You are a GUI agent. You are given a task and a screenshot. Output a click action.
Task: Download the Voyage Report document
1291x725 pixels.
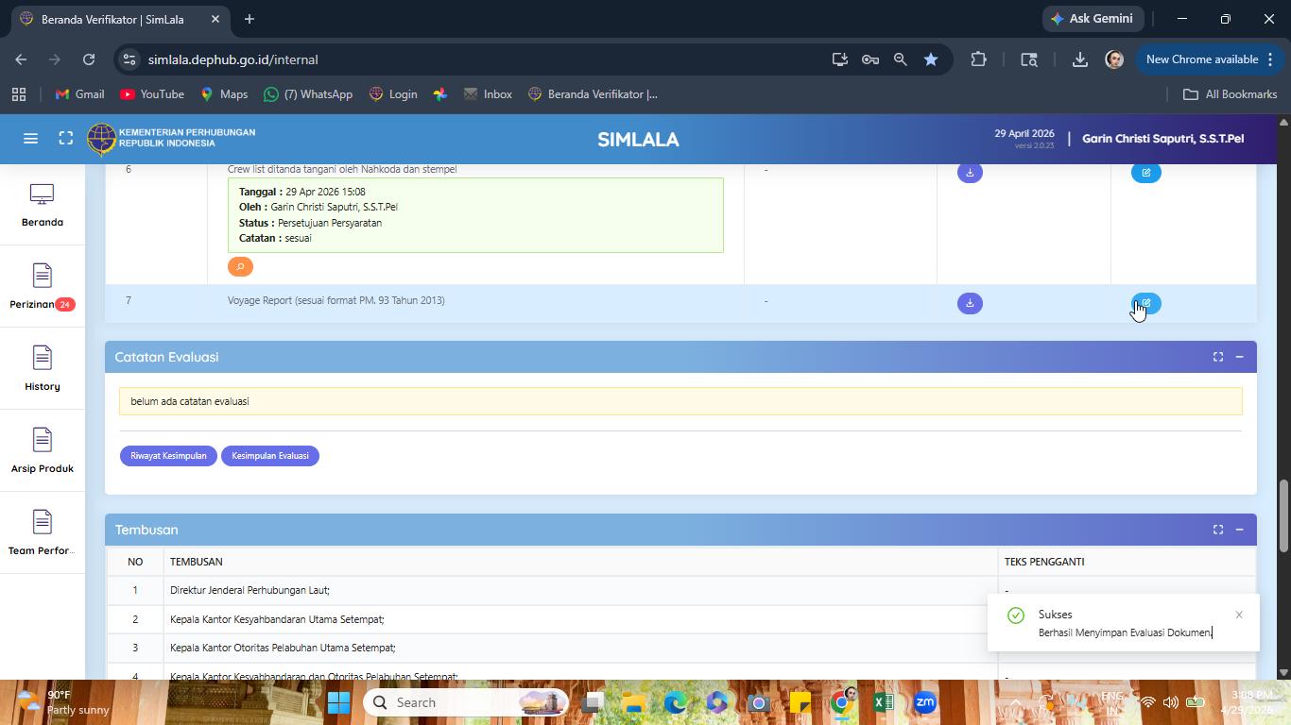pyautogui.click(x=970, y=303)
